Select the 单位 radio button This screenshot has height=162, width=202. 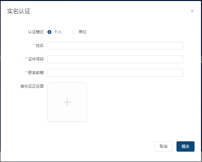coord(74,32)
